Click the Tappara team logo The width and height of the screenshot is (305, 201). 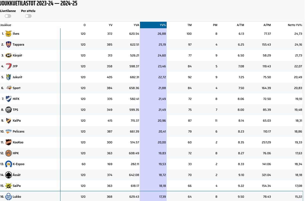tap(8, 45)
